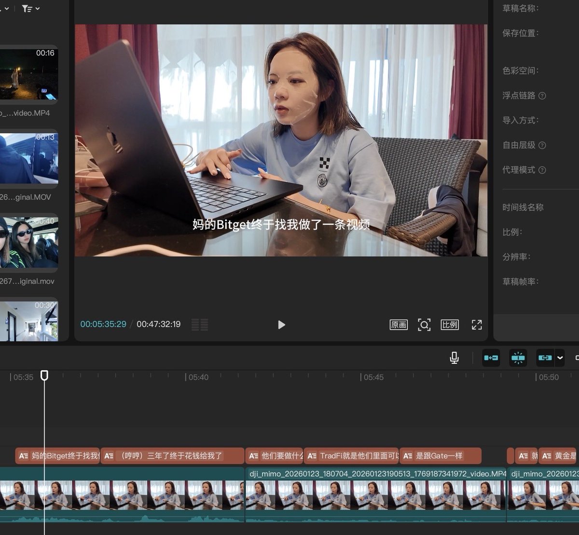This screenshot has height=535, width=579.
Task: Open the 比例 aspect ratio menu
Action: (450, 325)
